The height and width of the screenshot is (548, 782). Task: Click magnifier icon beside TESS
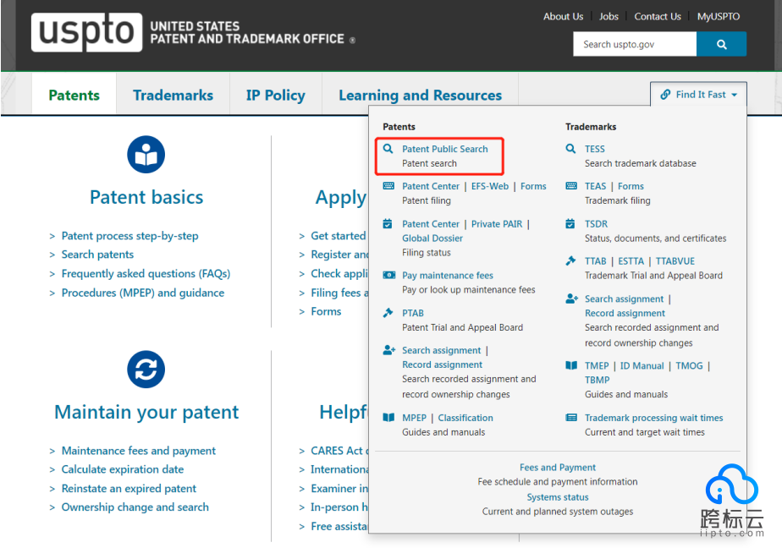[570, 149]
